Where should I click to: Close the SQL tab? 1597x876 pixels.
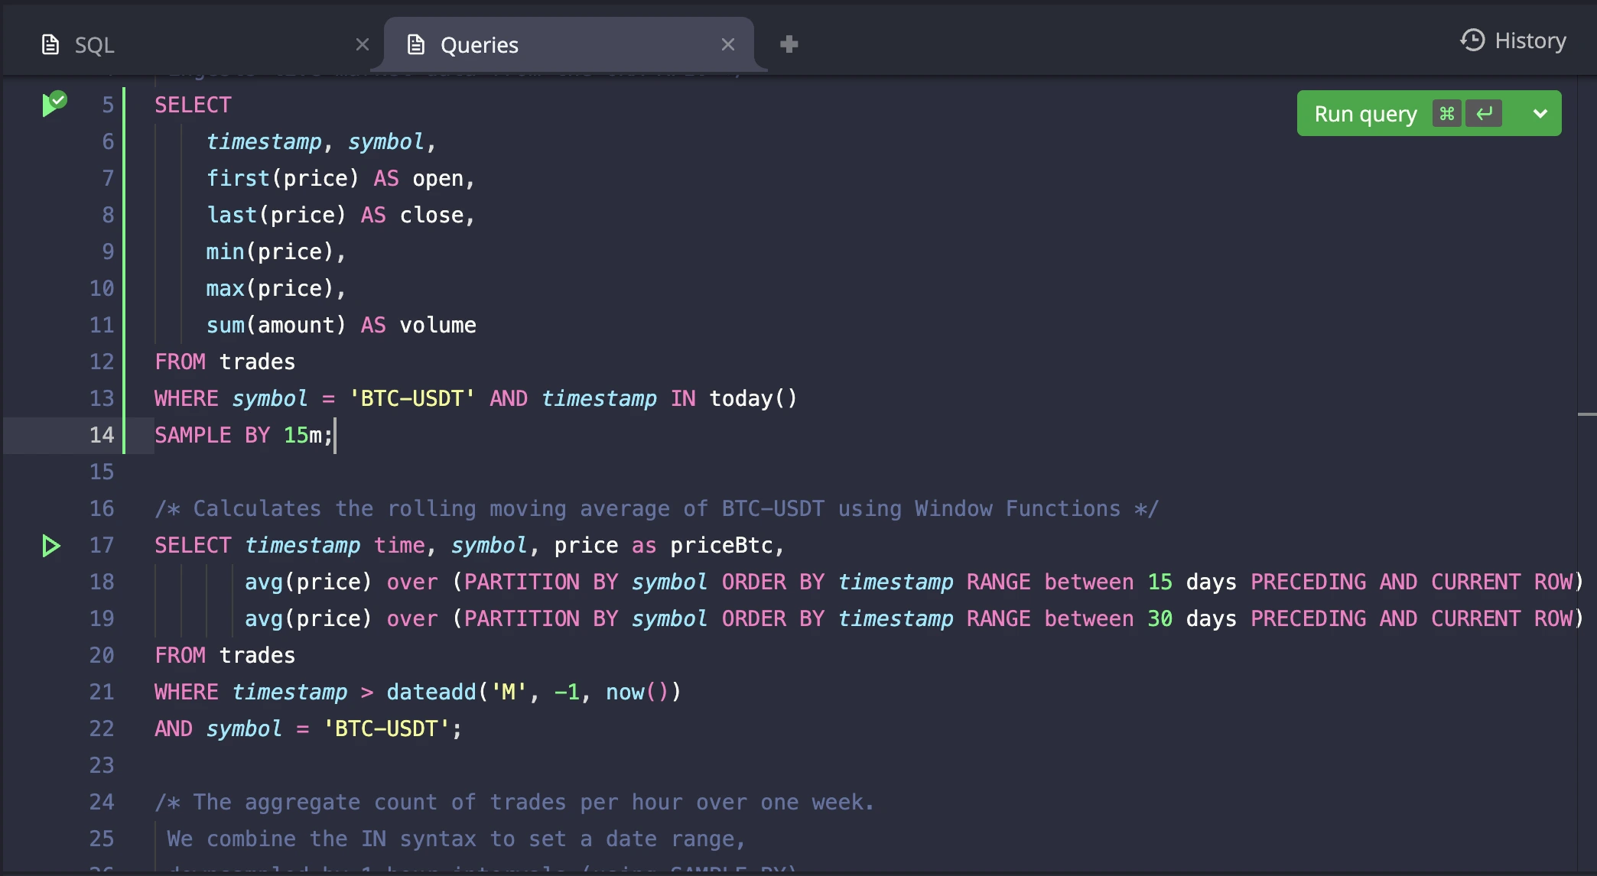(x=362, y=44)
